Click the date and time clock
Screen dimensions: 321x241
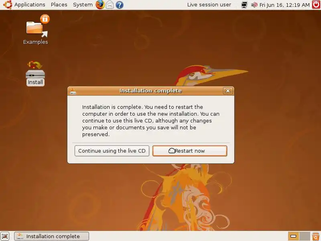[284, 5]
